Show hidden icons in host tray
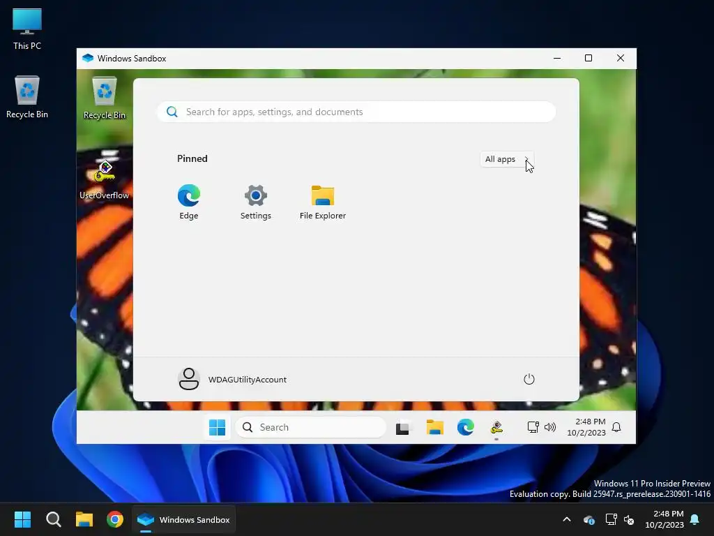 click(567, 519)
